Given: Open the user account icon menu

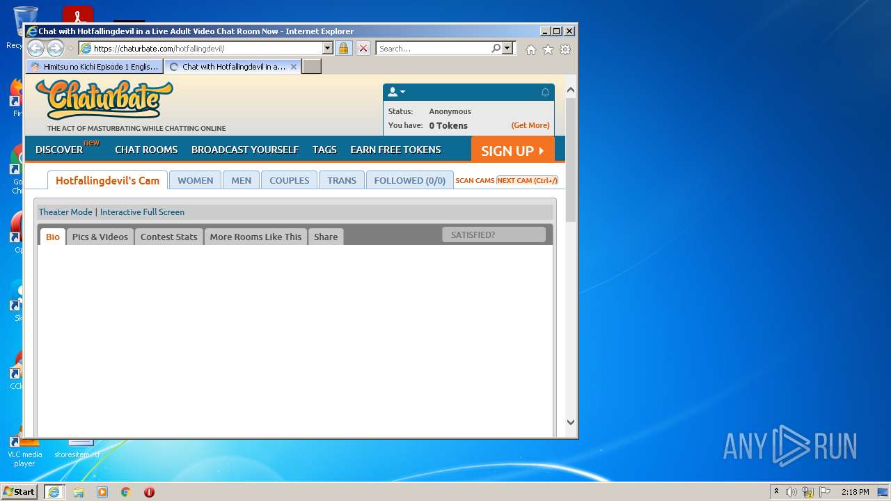Looking at the screenshot, I should [396, 92].
